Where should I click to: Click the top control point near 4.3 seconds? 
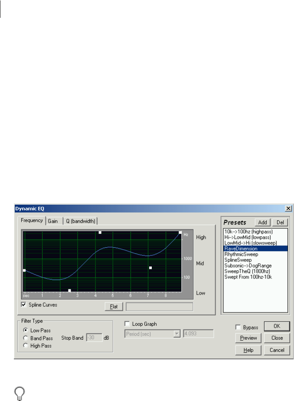pyautogui.click(x=100, y=232)
